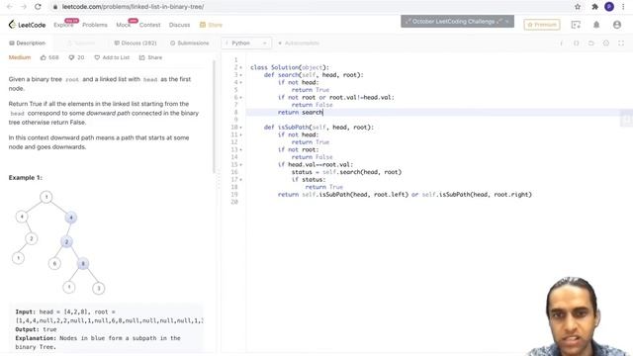
Task: Open the Python language dropdown
Action: [246, 43]
